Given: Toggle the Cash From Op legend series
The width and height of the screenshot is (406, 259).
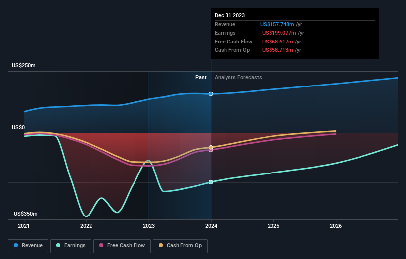Looking at the screenshot, I should click(180, 246).
